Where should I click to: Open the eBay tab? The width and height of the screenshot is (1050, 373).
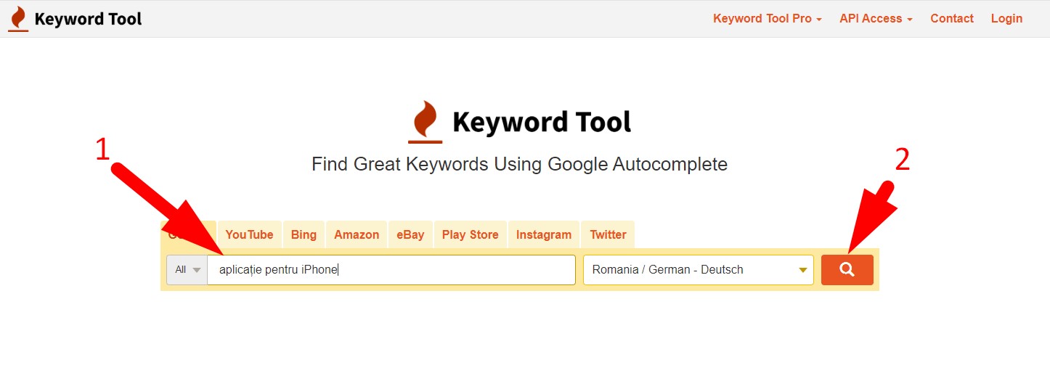(410, 234)
